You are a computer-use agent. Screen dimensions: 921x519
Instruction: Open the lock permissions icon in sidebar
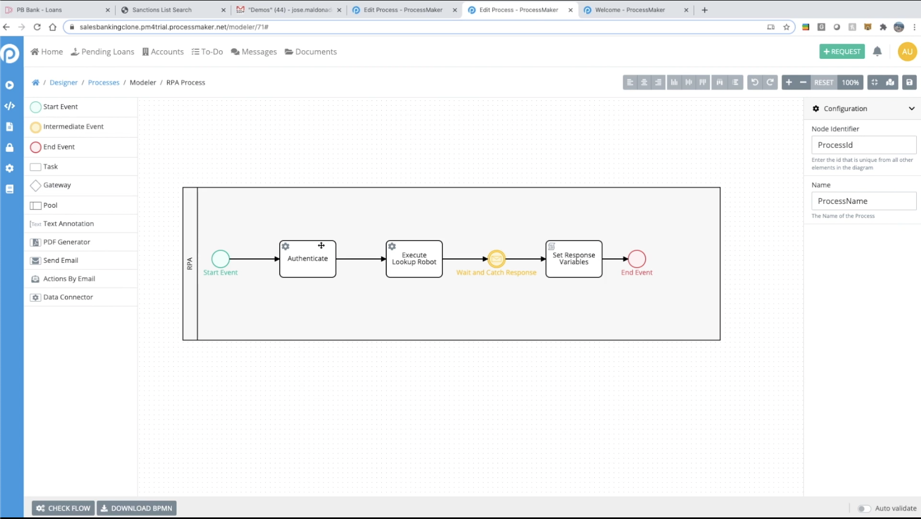click(x=10, y=147)
